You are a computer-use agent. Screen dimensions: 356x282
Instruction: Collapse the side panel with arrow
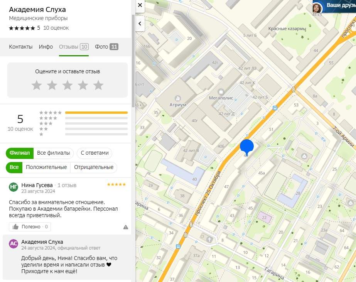coord(140,24)
